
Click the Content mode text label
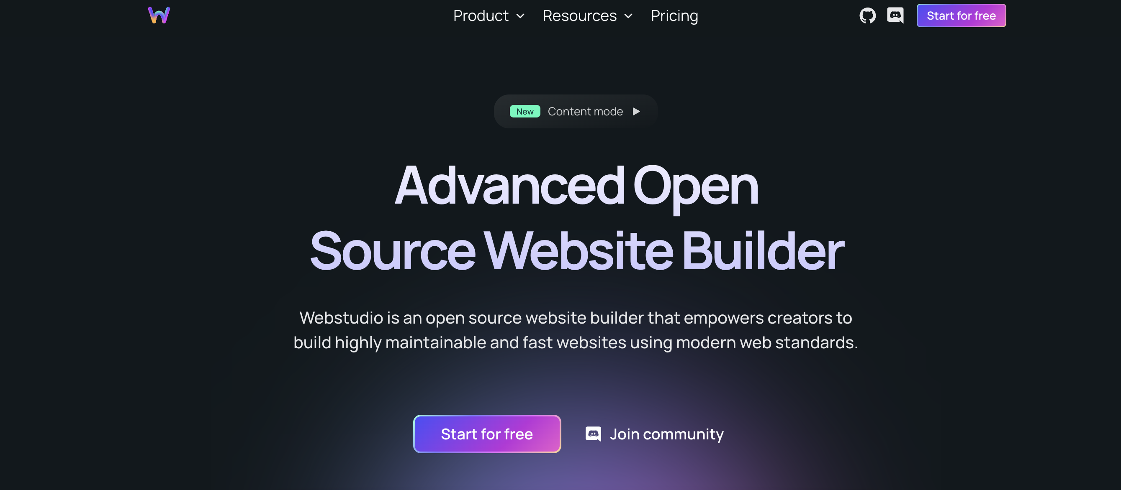(585, 112)
